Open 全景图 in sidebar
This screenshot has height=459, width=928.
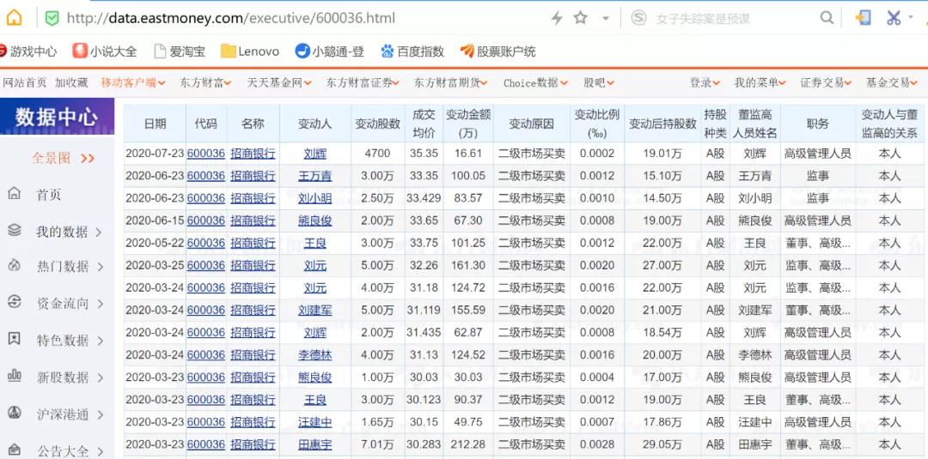(x=64, y=159)
